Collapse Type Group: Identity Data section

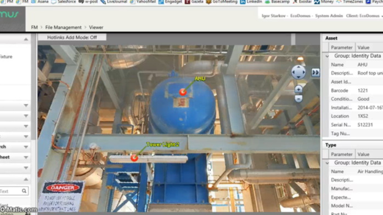pos(327,163)
